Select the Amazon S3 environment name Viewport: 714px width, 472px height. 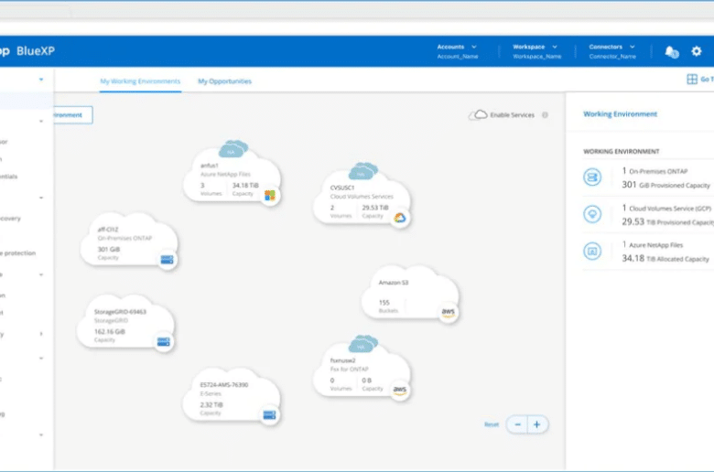(x=394, y=283)
